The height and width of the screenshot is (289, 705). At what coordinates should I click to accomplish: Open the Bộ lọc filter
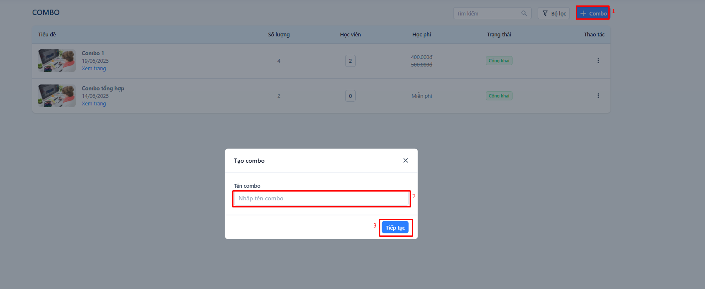click(x=554, y=13)
